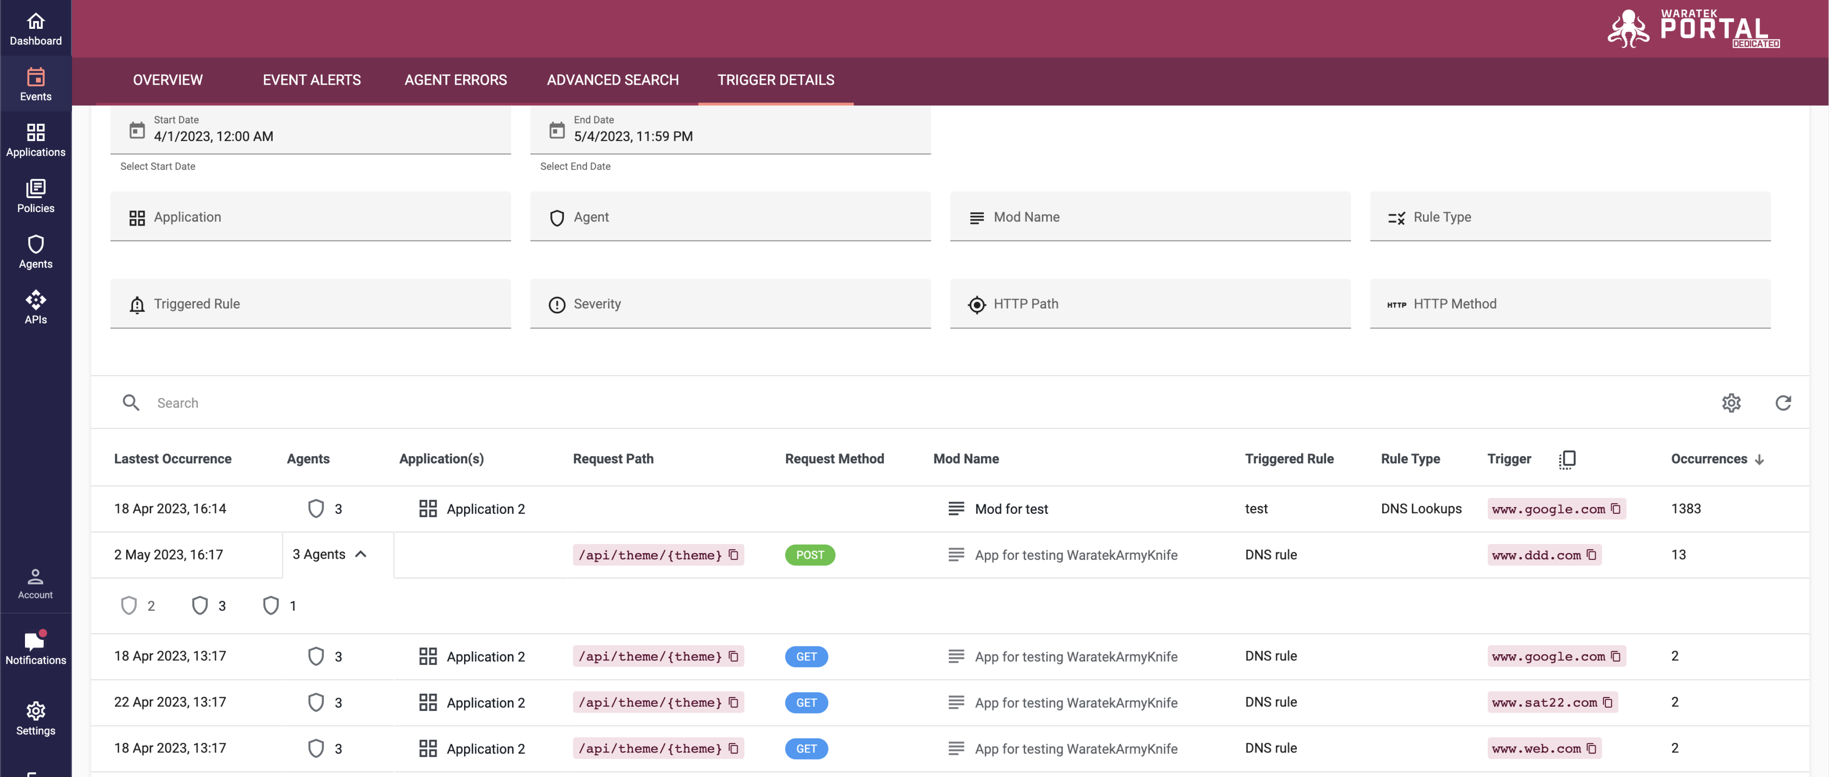This screenshot has height=777, width=1829.
Task: Click the GET badge in the 22 Apr row
Action: click(806, 703)
